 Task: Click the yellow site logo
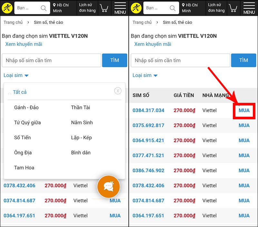7,8
